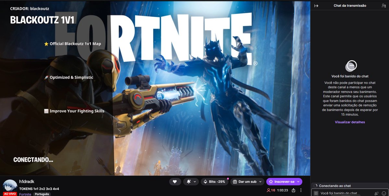This screenshot has height=196, width=389.
Task: Select the Português language tag
Action: click(x=42, y=194)
